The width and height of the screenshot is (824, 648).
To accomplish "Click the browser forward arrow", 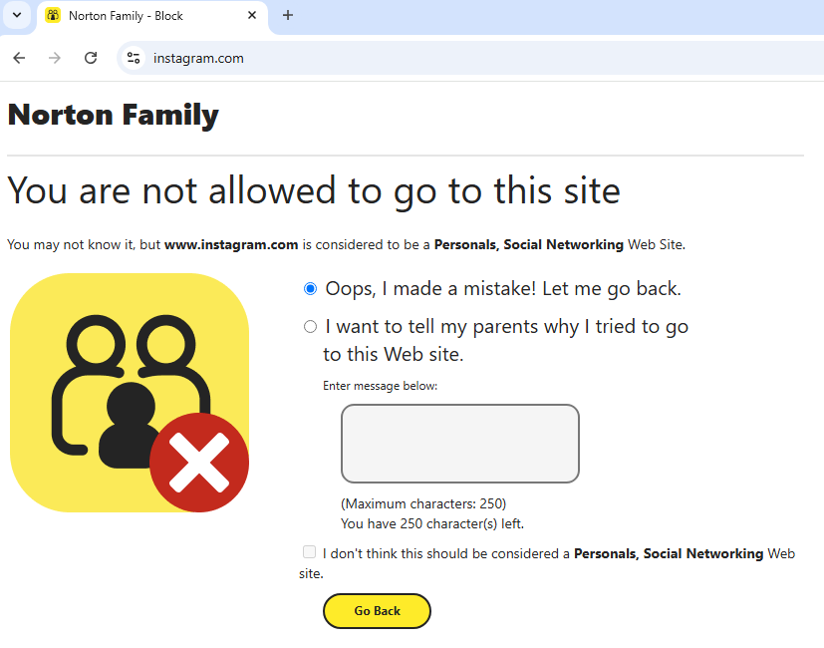I will coord(55,58).
